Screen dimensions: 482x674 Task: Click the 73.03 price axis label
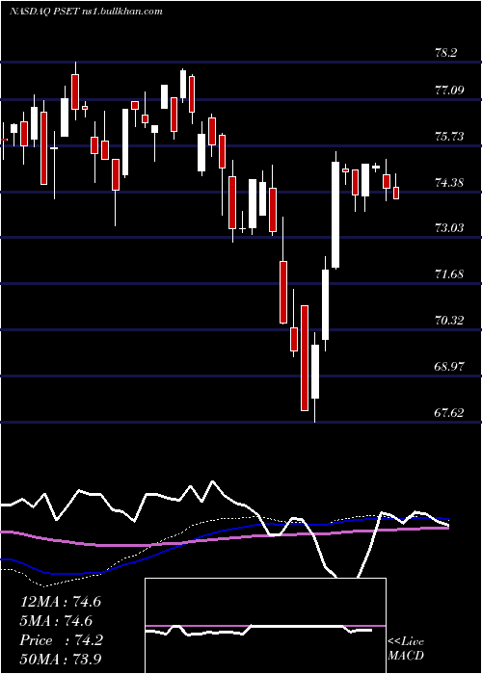coord(450,228)
